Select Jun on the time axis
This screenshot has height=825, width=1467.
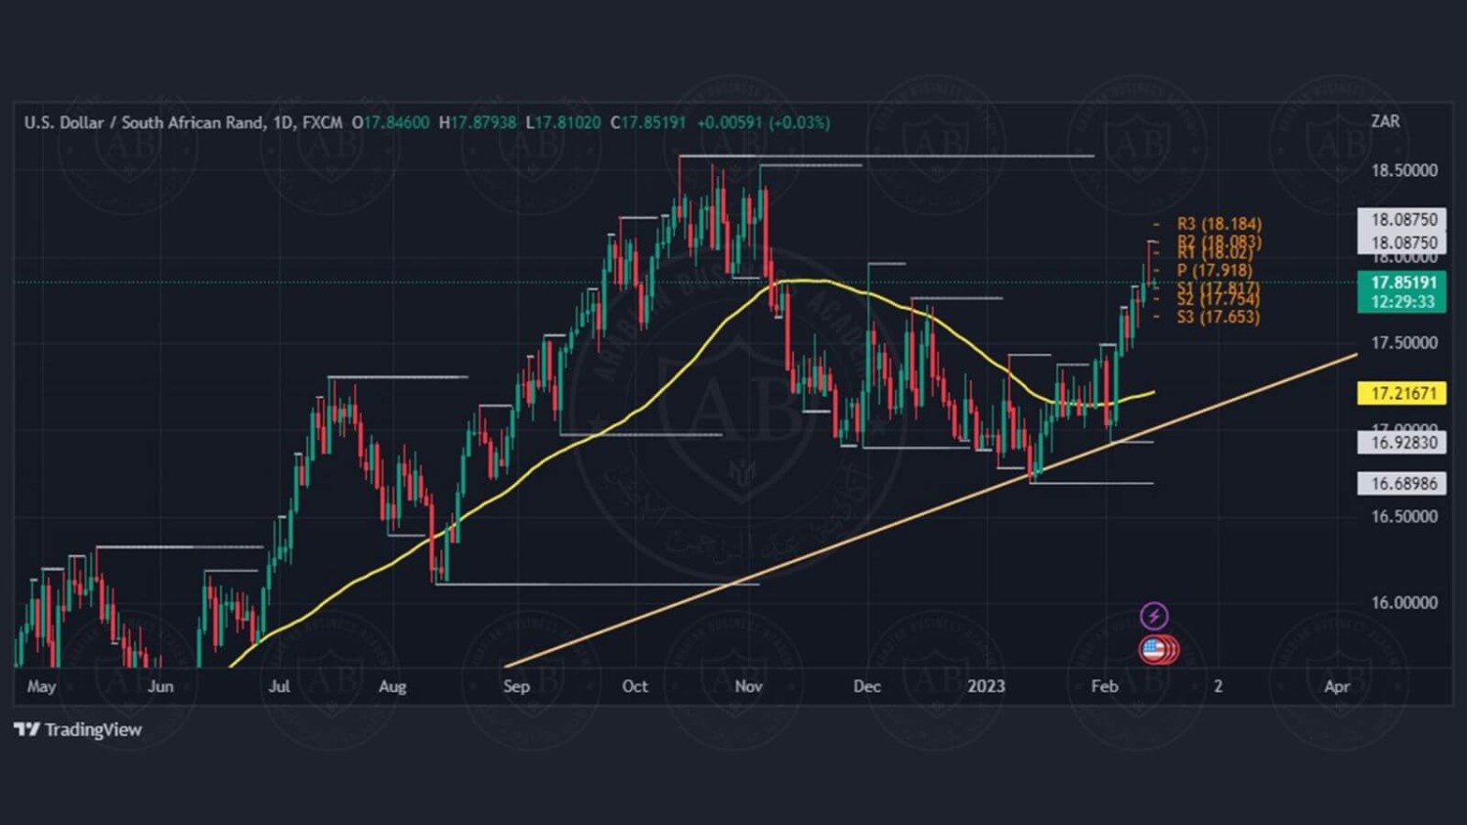tap(160, 686)
